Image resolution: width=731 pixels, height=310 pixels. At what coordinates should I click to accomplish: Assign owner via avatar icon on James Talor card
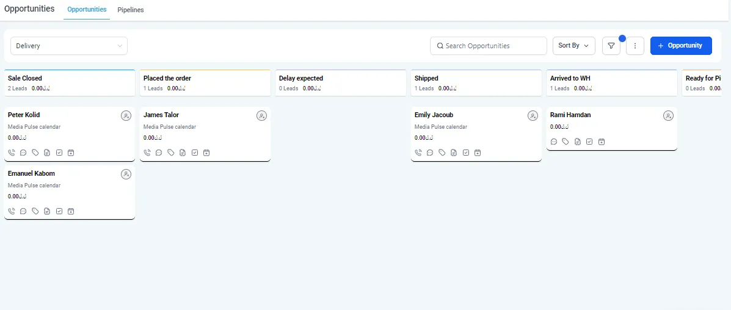pos(261,115)
